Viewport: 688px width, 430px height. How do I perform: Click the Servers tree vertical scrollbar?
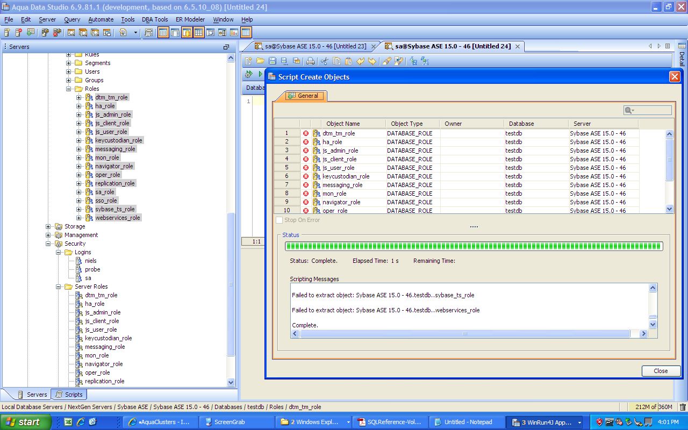[232, 219]
